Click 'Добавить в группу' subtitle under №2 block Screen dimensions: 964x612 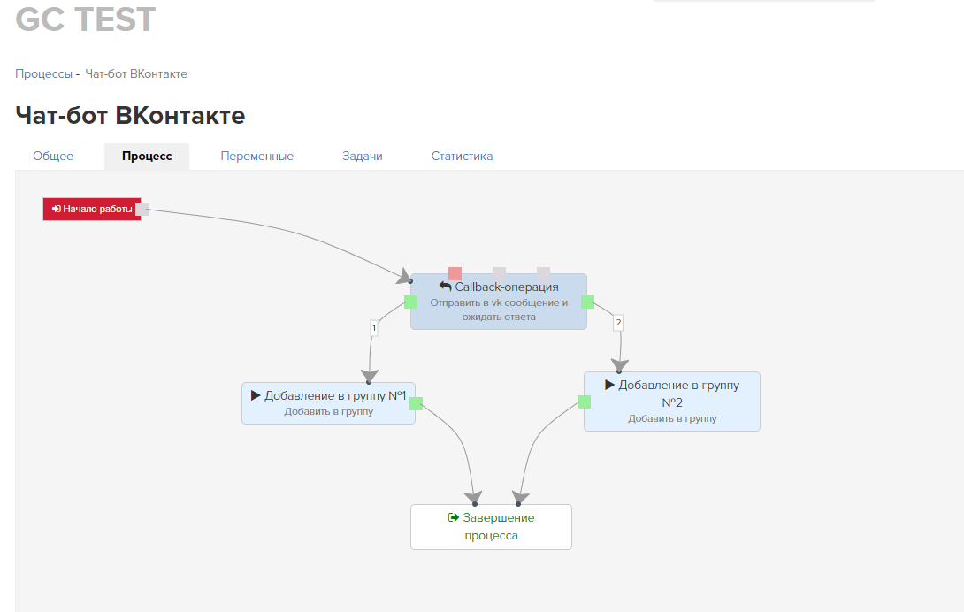tap(672, 418)
